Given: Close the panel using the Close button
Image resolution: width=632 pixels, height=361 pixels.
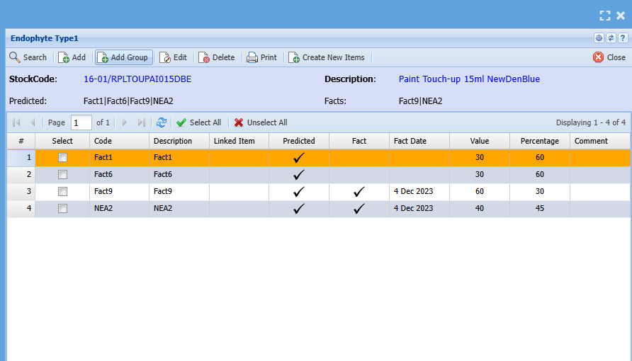Looking at the screenshot, I should pos(609,57).
